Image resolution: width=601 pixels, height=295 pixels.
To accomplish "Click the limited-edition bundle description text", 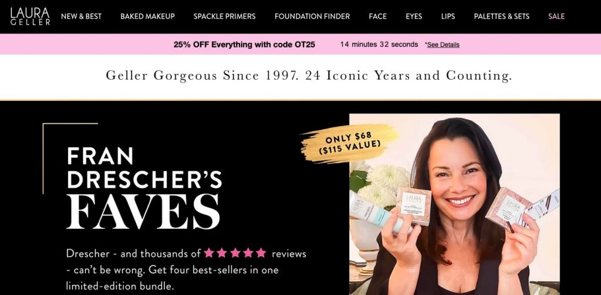I will tap(186, 270).
